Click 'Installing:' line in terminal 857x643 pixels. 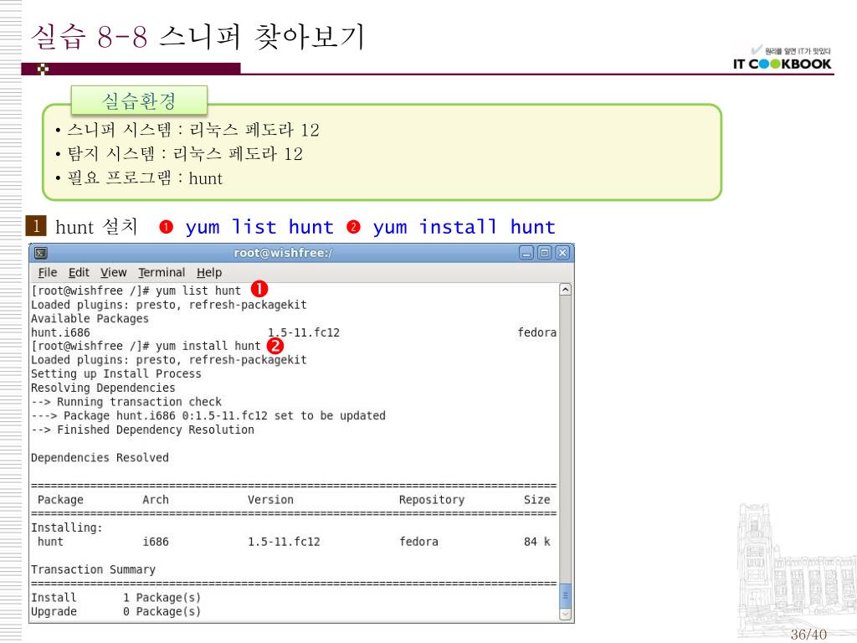point(67,527)
